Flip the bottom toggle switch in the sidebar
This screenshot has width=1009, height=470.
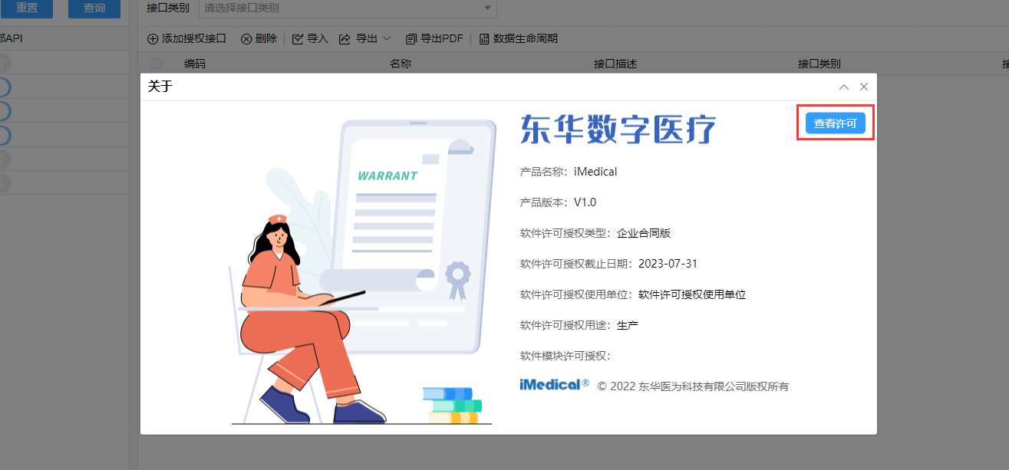(x=4, y=182)
